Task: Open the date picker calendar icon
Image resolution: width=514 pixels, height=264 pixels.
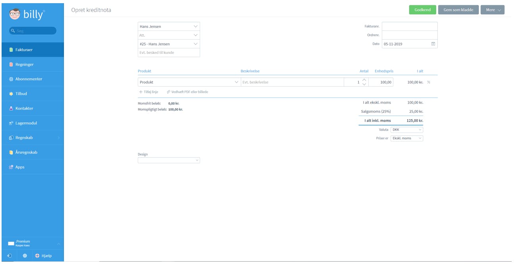Action: pos(433,44)
